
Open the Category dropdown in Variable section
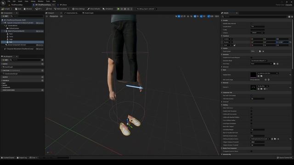point(257,33)
